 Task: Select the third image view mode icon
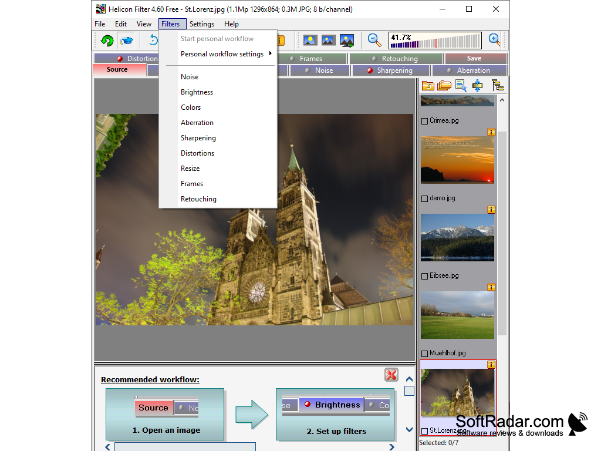point(347,41)
